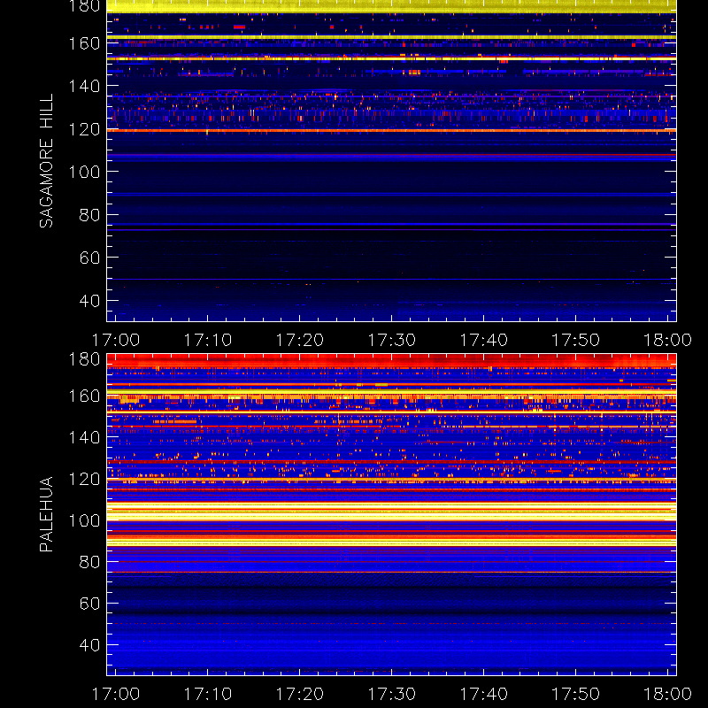Image resolution: width=708 pixels, height=708 pixels.
Task: Click 17:00 time label below Palehua plot
Action: coord(116,694)
